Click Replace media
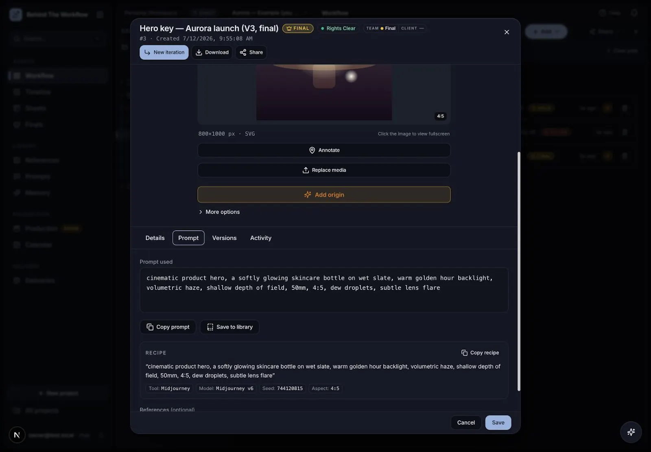Screen dimensions: 651x452 point(324,170)
